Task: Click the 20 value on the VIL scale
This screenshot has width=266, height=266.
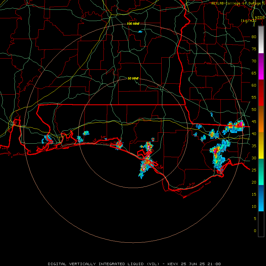Action: pyautogui.click(x=254, y=182)
